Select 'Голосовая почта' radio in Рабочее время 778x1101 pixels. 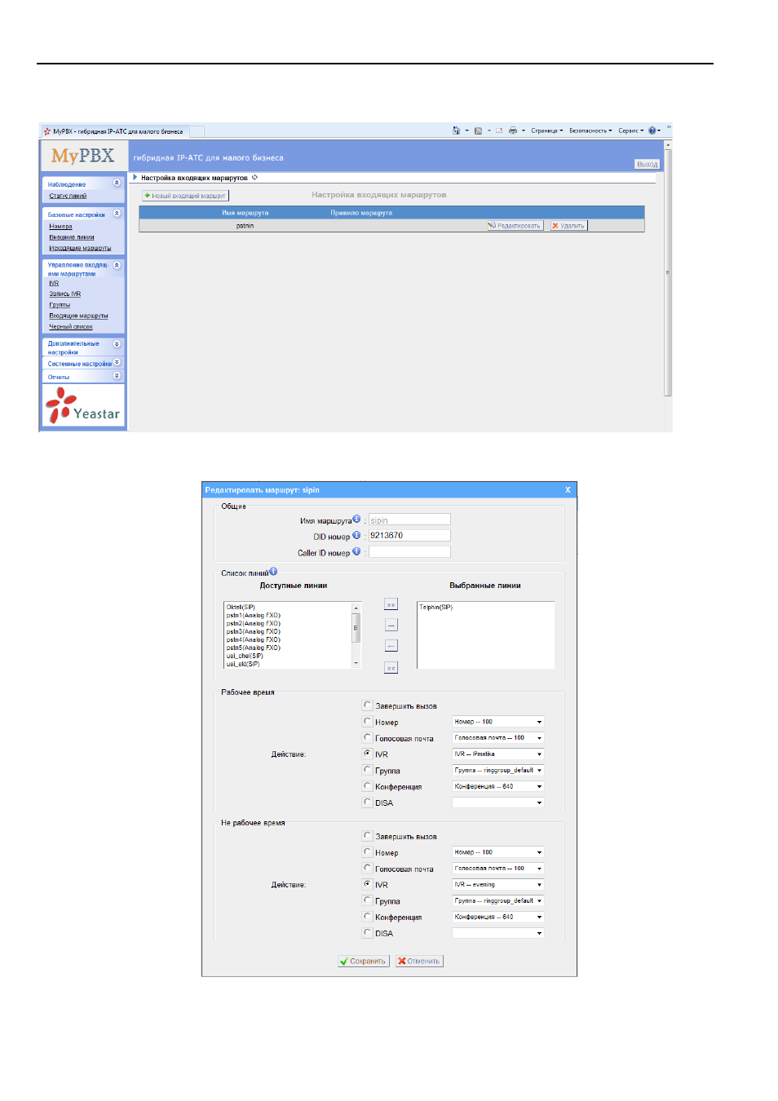pyautogui.click(x=368, y=737)
